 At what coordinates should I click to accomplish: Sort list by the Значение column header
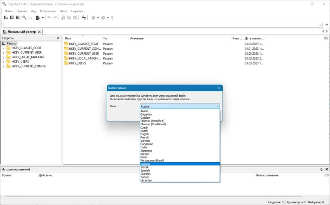click(179, 38)
